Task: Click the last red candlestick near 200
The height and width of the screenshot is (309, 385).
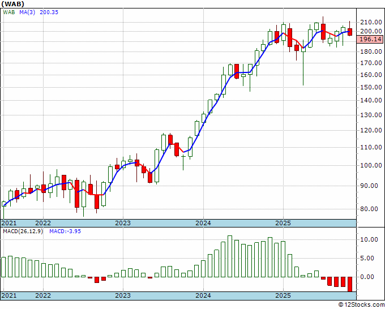Action: point(350,32)
